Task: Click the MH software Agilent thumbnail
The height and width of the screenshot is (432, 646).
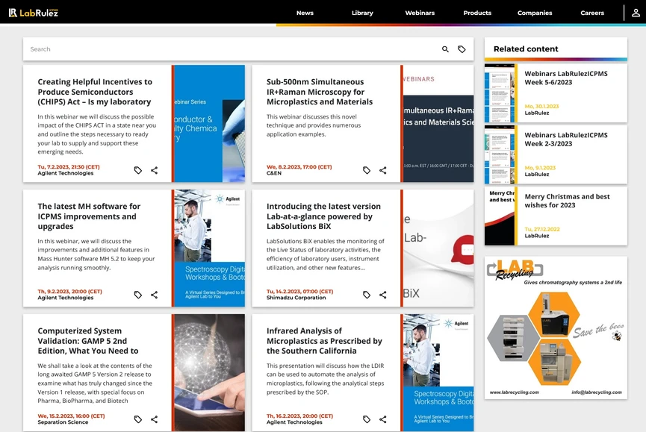Action: [210, 248]
